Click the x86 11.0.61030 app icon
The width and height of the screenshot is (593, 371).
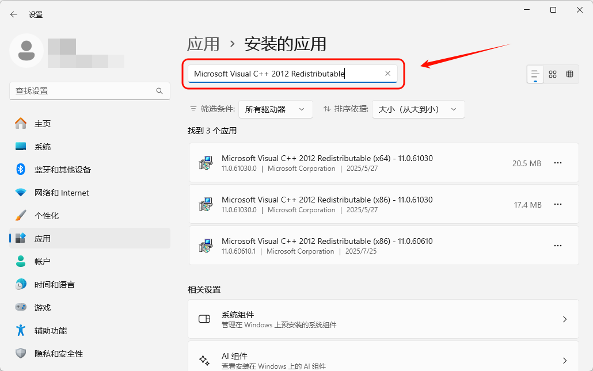pos(206,204)
